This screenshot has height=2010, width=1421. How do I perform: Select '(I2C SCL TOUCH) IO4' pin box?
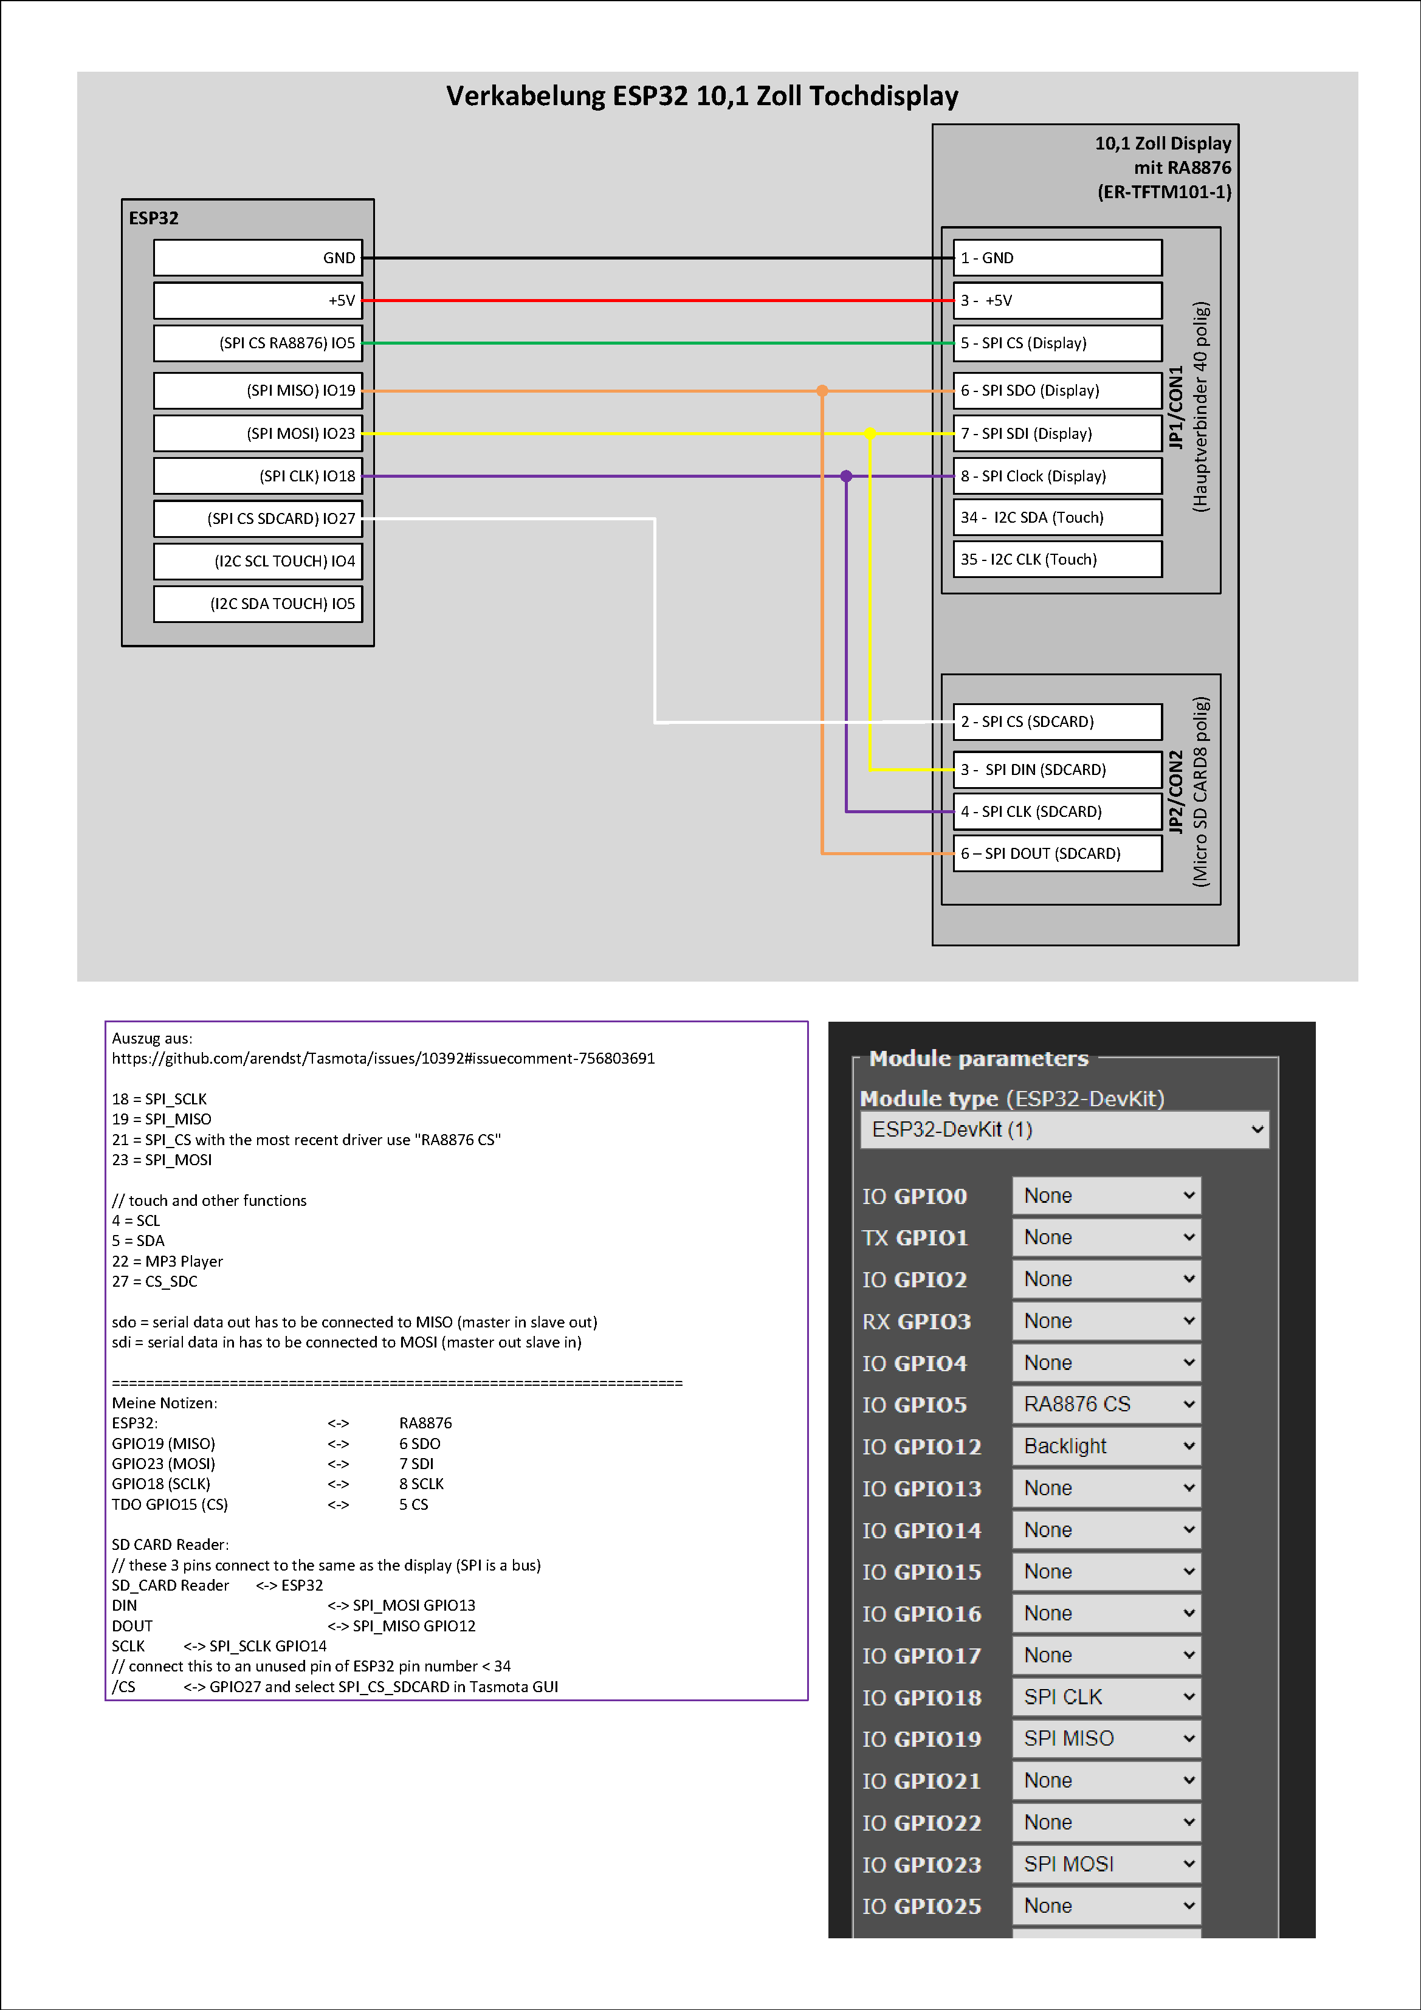pos(258,561)
